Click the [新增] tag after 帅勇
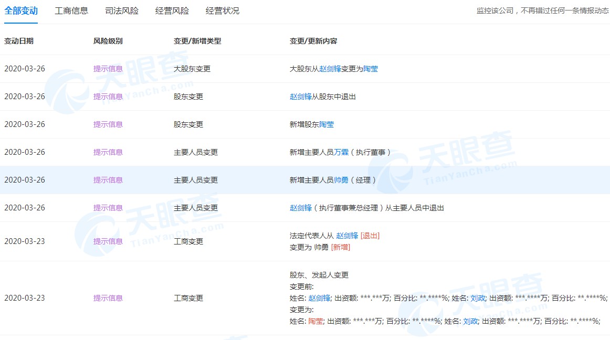The image size is (610, 340). tap(340, 248)
